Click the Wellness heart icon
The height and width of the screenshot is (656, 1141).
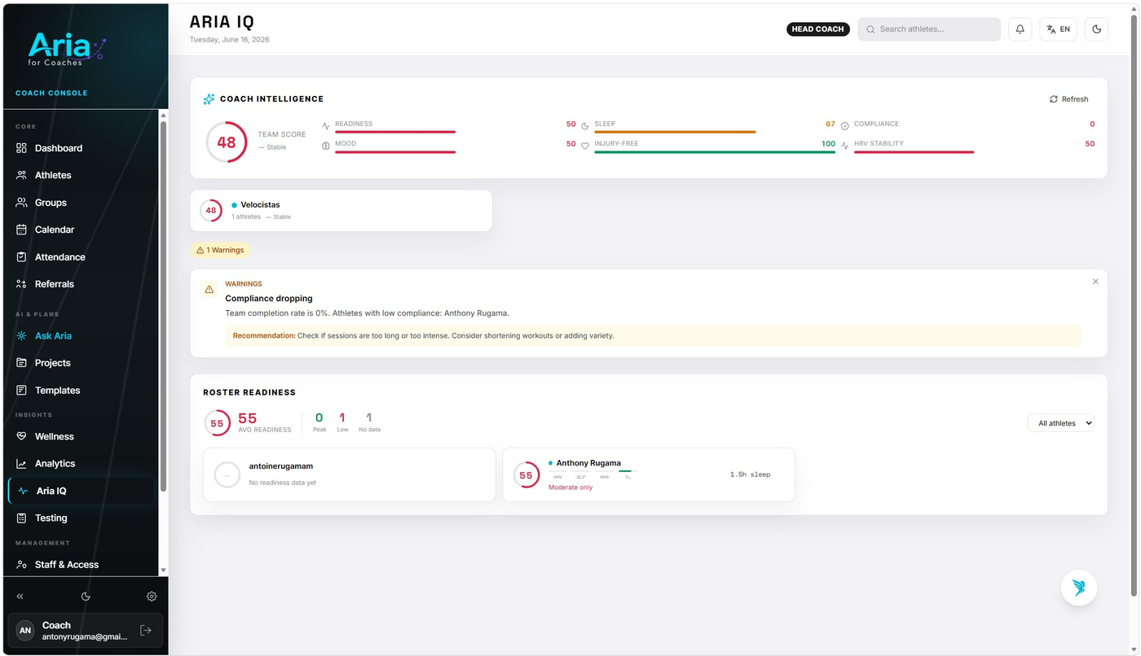click(x=21, y=436)
